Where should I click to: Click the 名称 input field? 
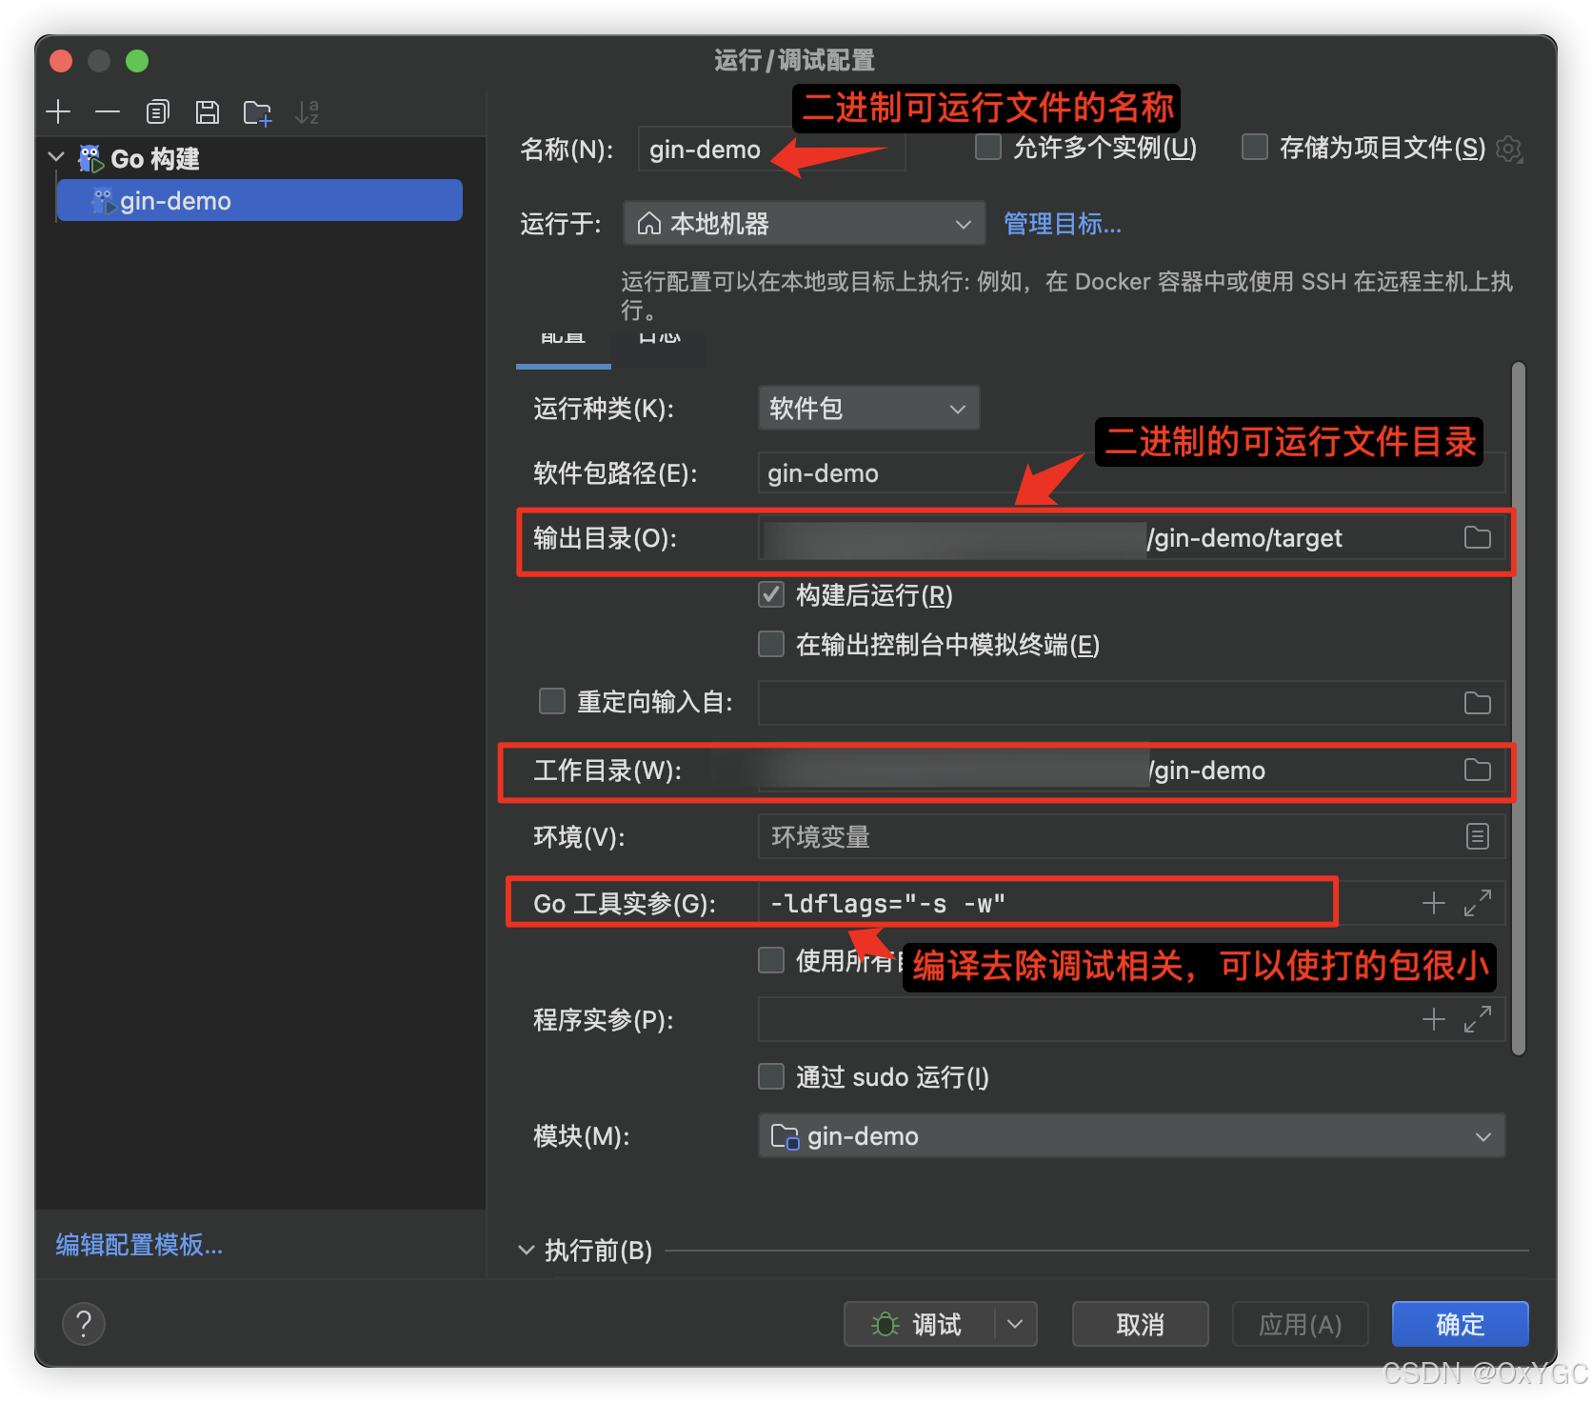(771, 150)
